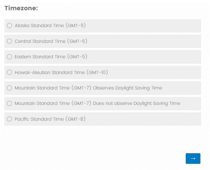Click the "Alaska Standard Time" label text
Image resolution: width=210 pixels, height=170 pixels.
(39, 26)
